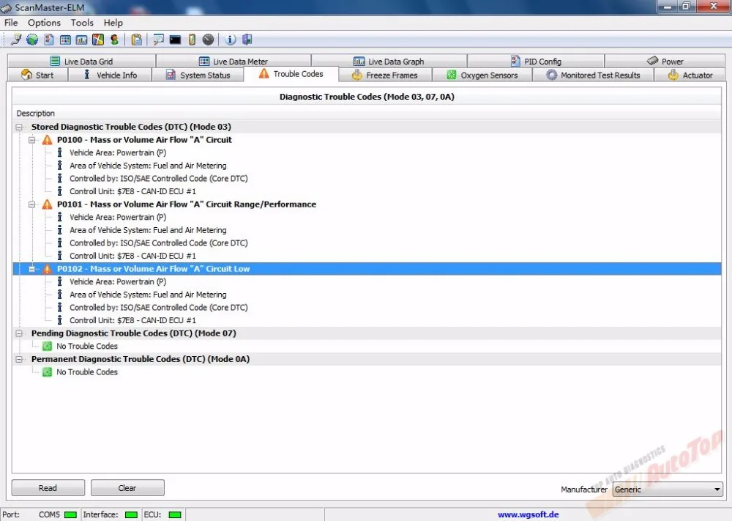
Task: Switch to the Freeze Frames tab
Action: pyautogui.click(x=386, y=74)
